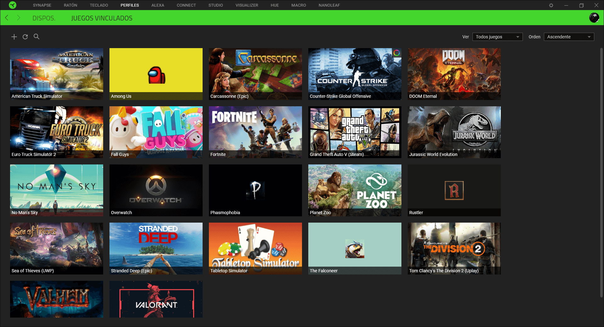
Task: Open Stranded Deep (Epic) tile
Action: [x=156, y=248]
